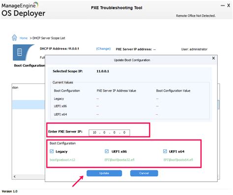Click the User: administrator text
This screenshot has height=195, width=233.
pos(194,49)
